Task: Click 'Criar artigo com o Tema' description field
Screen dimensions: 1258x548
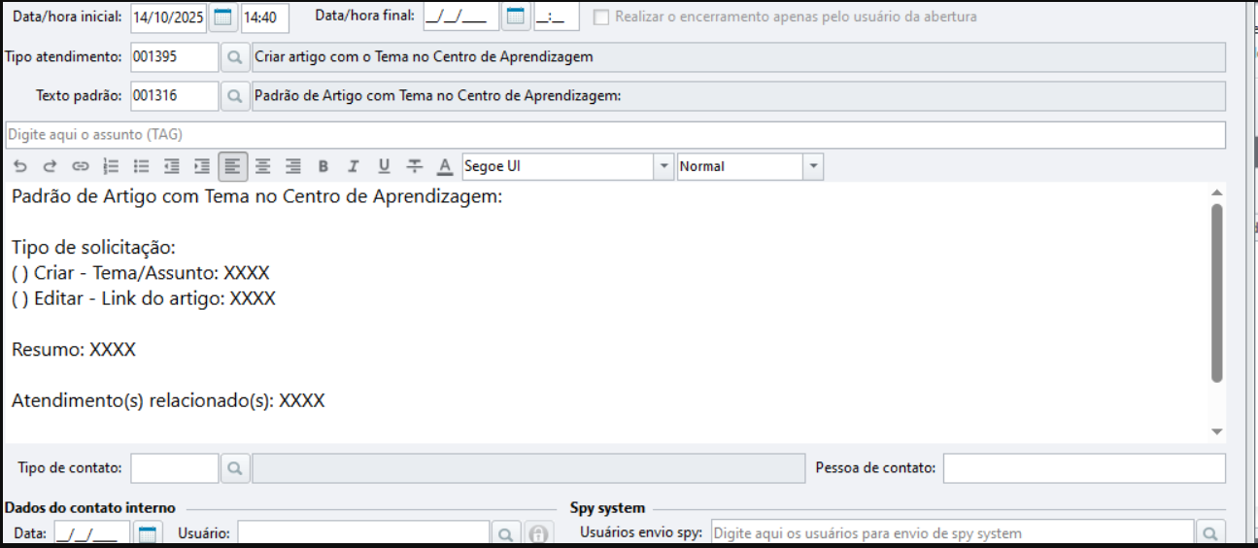Action: tap(738, 57)
